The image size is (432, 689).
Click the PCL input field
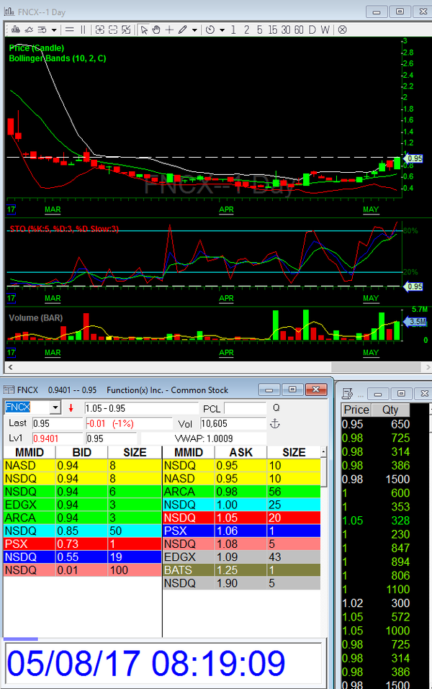pyautogui.click(x=244, y=408)
